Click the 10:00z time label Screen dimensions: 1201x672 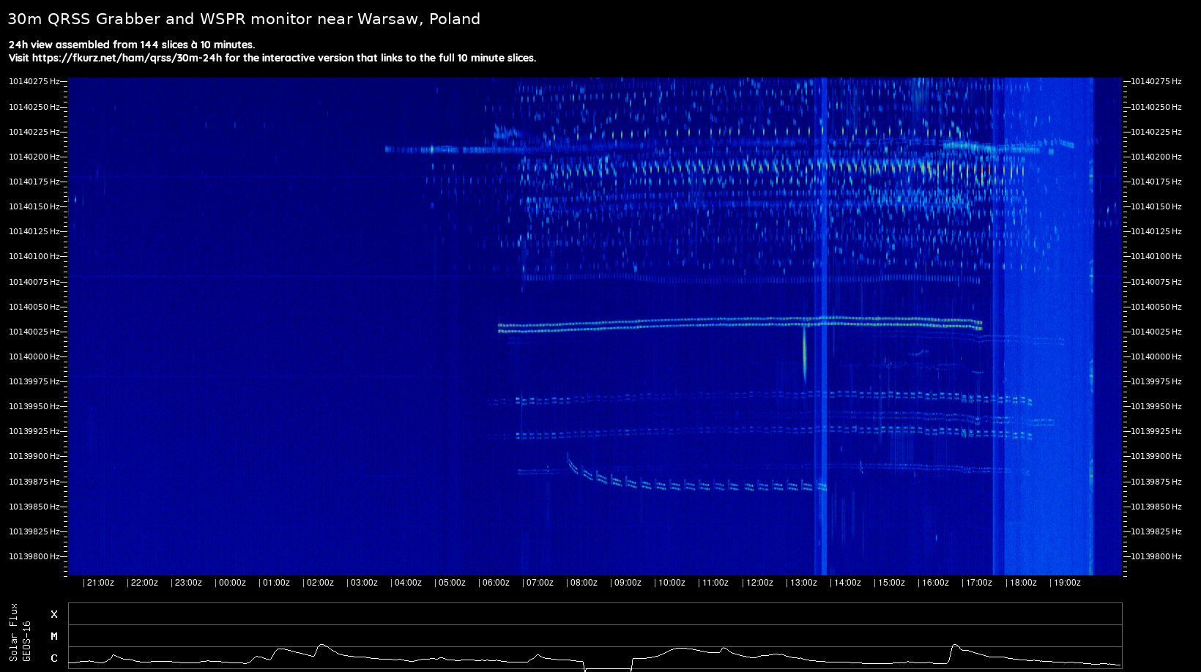pyautogui.click(x=671, y=583)
